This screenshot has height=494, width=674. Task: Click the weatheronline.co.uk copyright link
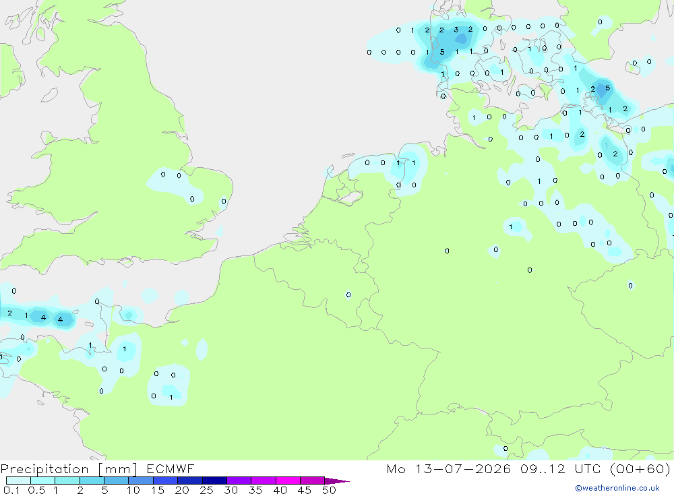617,488
